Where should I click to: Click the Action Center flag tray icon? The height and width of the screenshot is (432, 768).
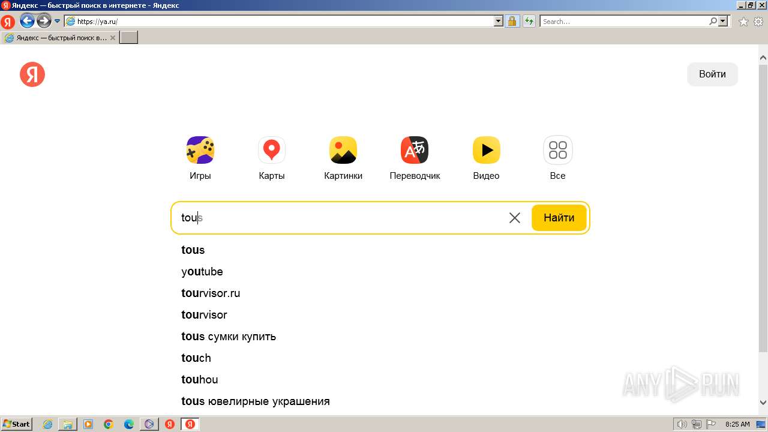click(x=711, y=424)
